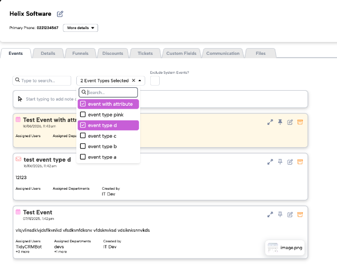Edit the test event type d card

point(290,162)
